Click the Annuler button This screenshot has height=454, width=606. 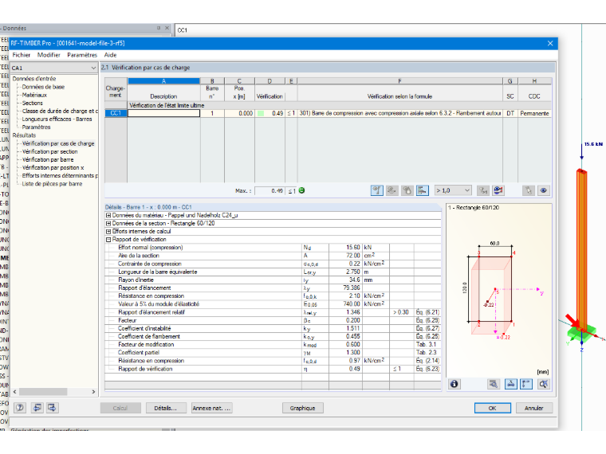coord(534,408)
